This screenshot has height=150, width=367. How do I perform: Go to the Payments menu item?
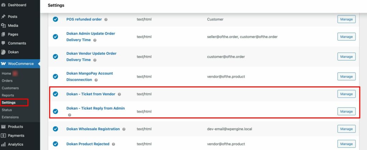16,136
